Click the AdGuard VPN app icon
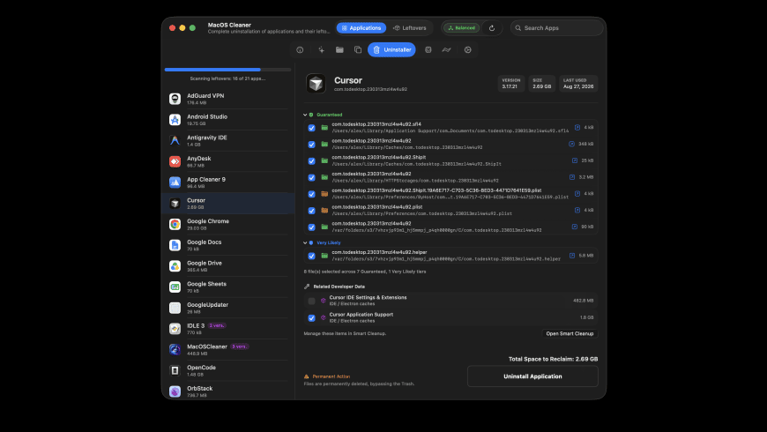767x432 pixels. pos(175,99)
